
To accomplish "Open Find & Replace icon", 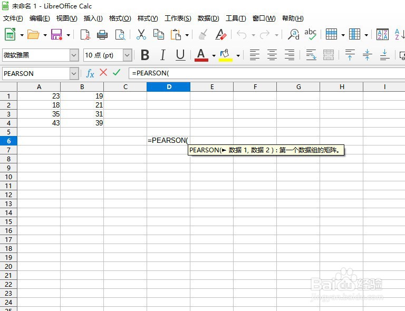I will tap(293, 34).
